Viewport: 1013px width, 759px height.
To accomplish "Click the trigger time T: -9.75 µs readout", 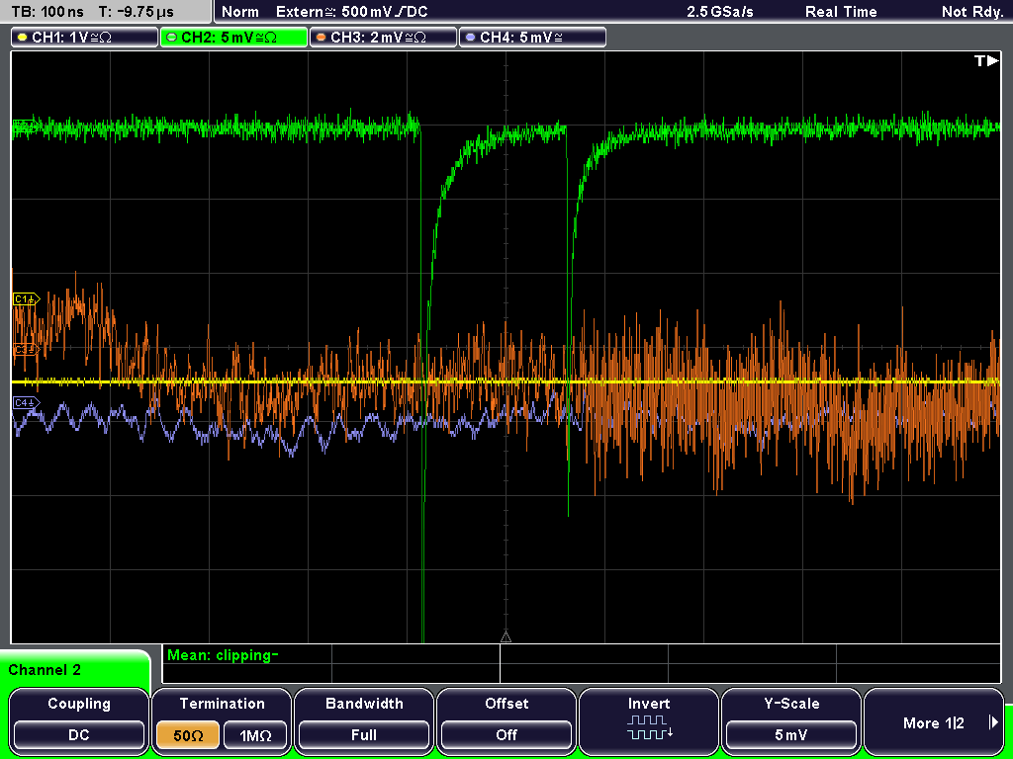I will click(137, 12).
